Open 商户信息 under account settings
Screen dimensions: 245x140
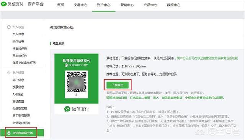(x=18, y=80)
